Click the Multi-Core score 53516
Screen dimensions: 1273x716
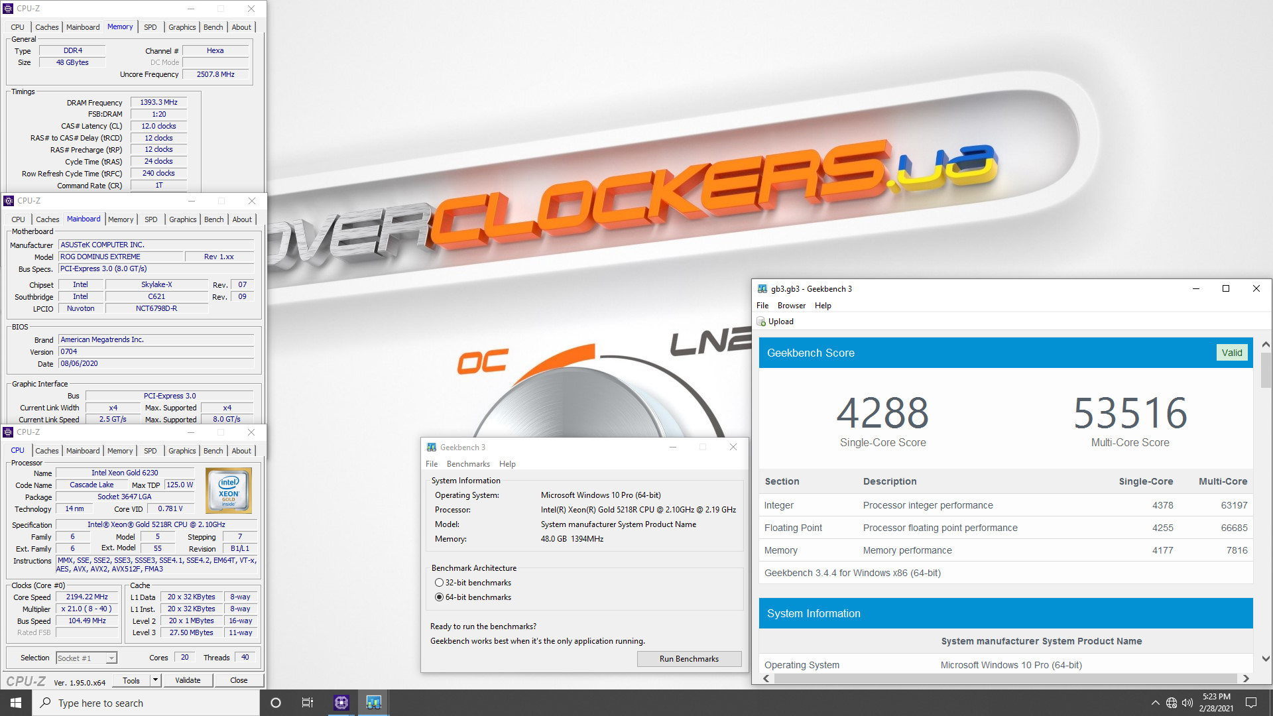[x=1130, y=413]
